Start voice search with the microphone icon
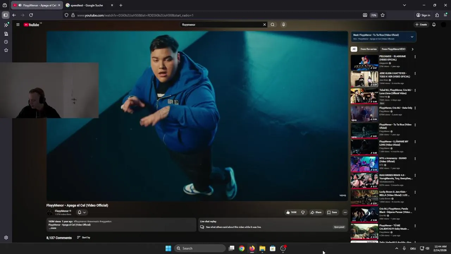Image resolution: width=451 pixels, height=254 pixels. click(283, 25)
